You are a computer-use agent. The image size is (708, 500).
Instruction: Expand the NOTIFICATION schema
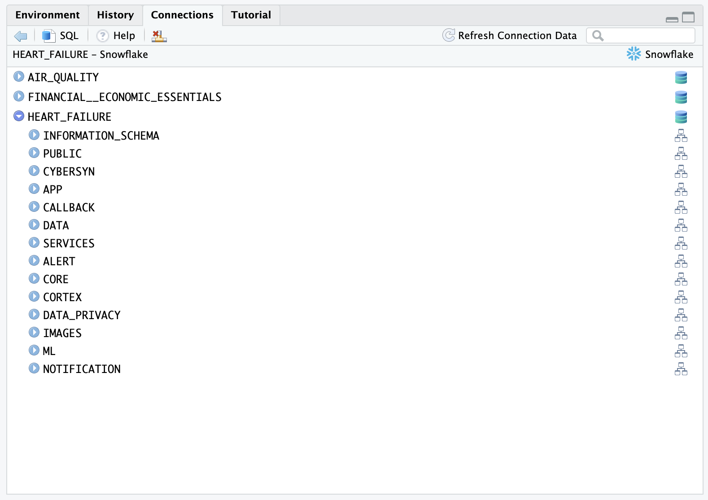point(34,368)
